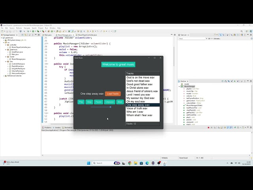
Task: Toggle Hide Static Members in Outline
Action: [232, 81]
